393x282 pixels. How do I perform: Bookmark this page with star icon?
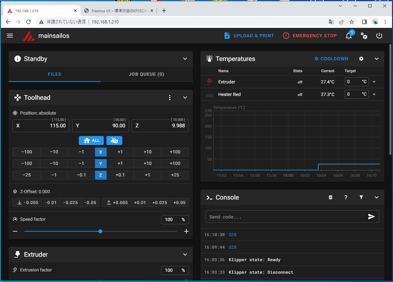point(351,22)
